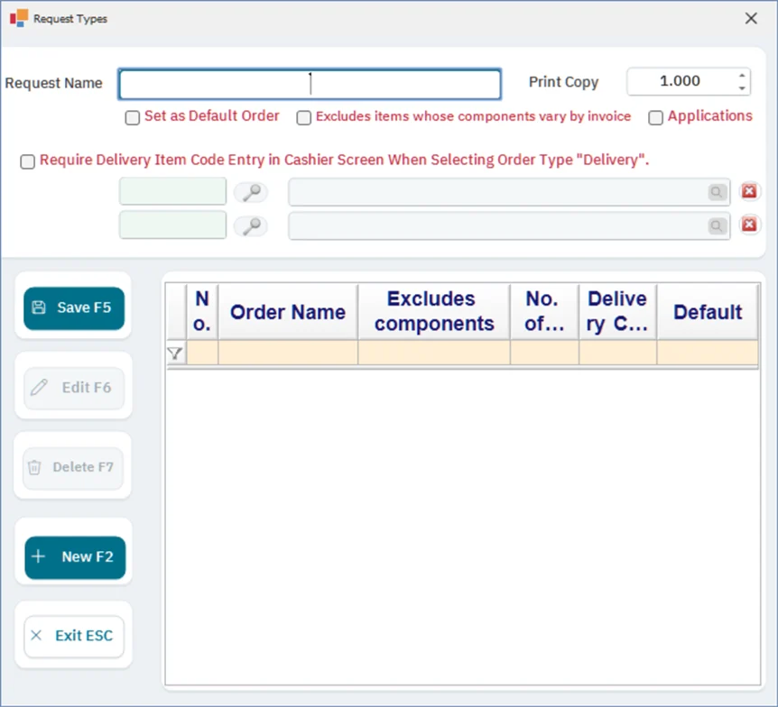Click the Exit ESC button
Image resolution: width=778 pixels, height=707 pixels.
(74, 636)
